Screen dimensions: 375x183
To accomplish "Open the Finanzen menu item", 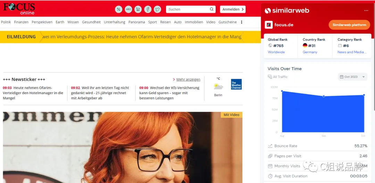I will (x=21, y=22).
